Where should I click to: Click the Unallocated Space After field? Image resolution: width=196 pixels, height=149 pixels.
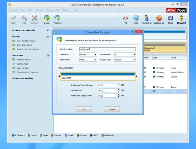(x=108, y=96)
